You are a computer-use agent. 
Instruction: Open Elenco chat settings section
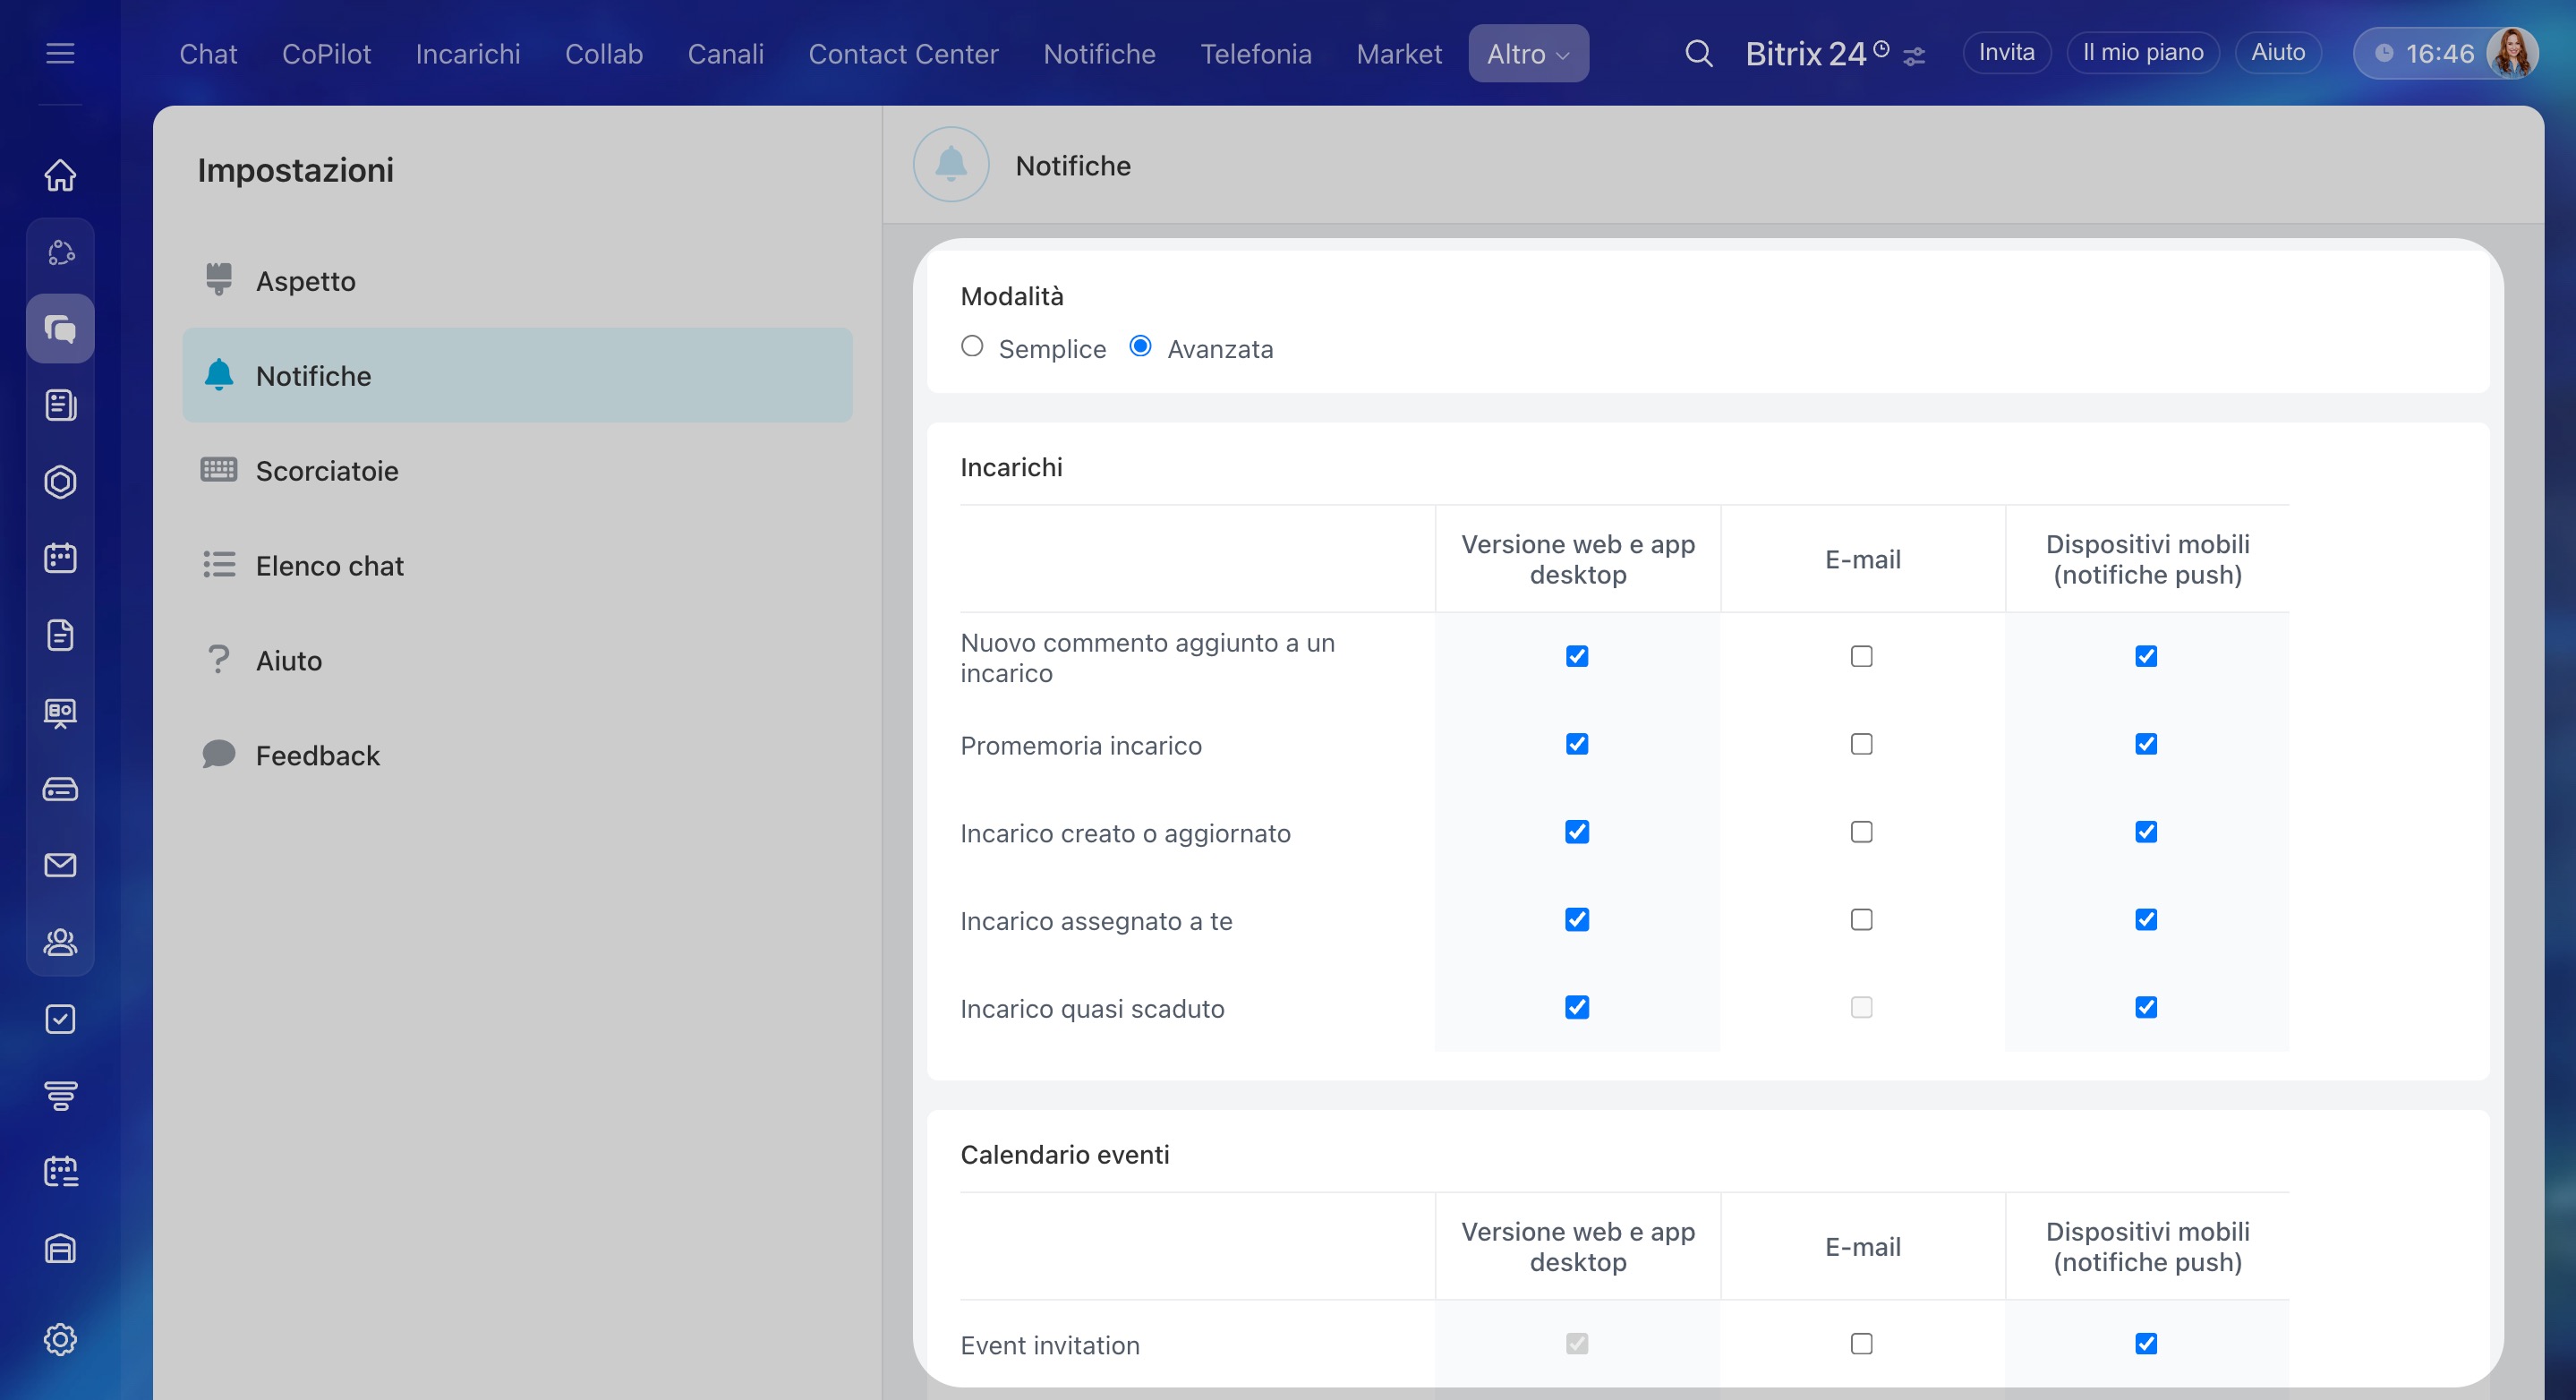[x=329, y=566]
